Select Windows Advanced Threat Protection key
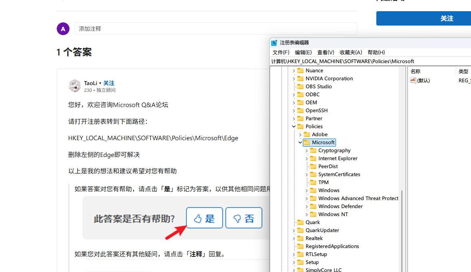 coord(358,199)
